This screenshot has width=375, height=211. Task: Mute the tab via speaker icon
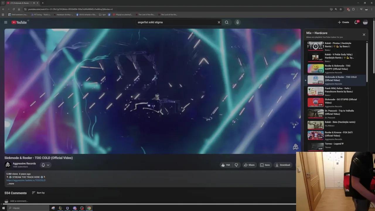(34, 3)
